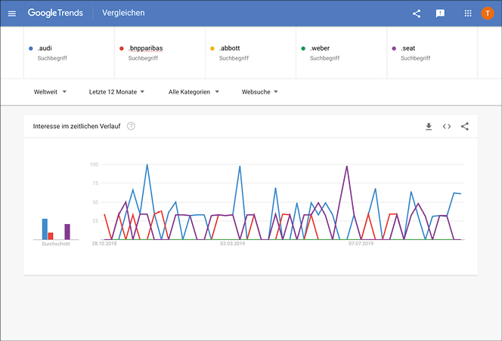Viewport: 502px width, 341px height.
Task: Select the .audi search term card
Action: [x=69, y=53]
